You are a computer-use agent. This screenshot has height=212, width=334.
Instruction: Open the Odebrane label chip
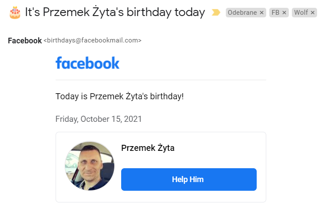pyautogui.click(x=242, y=13)
